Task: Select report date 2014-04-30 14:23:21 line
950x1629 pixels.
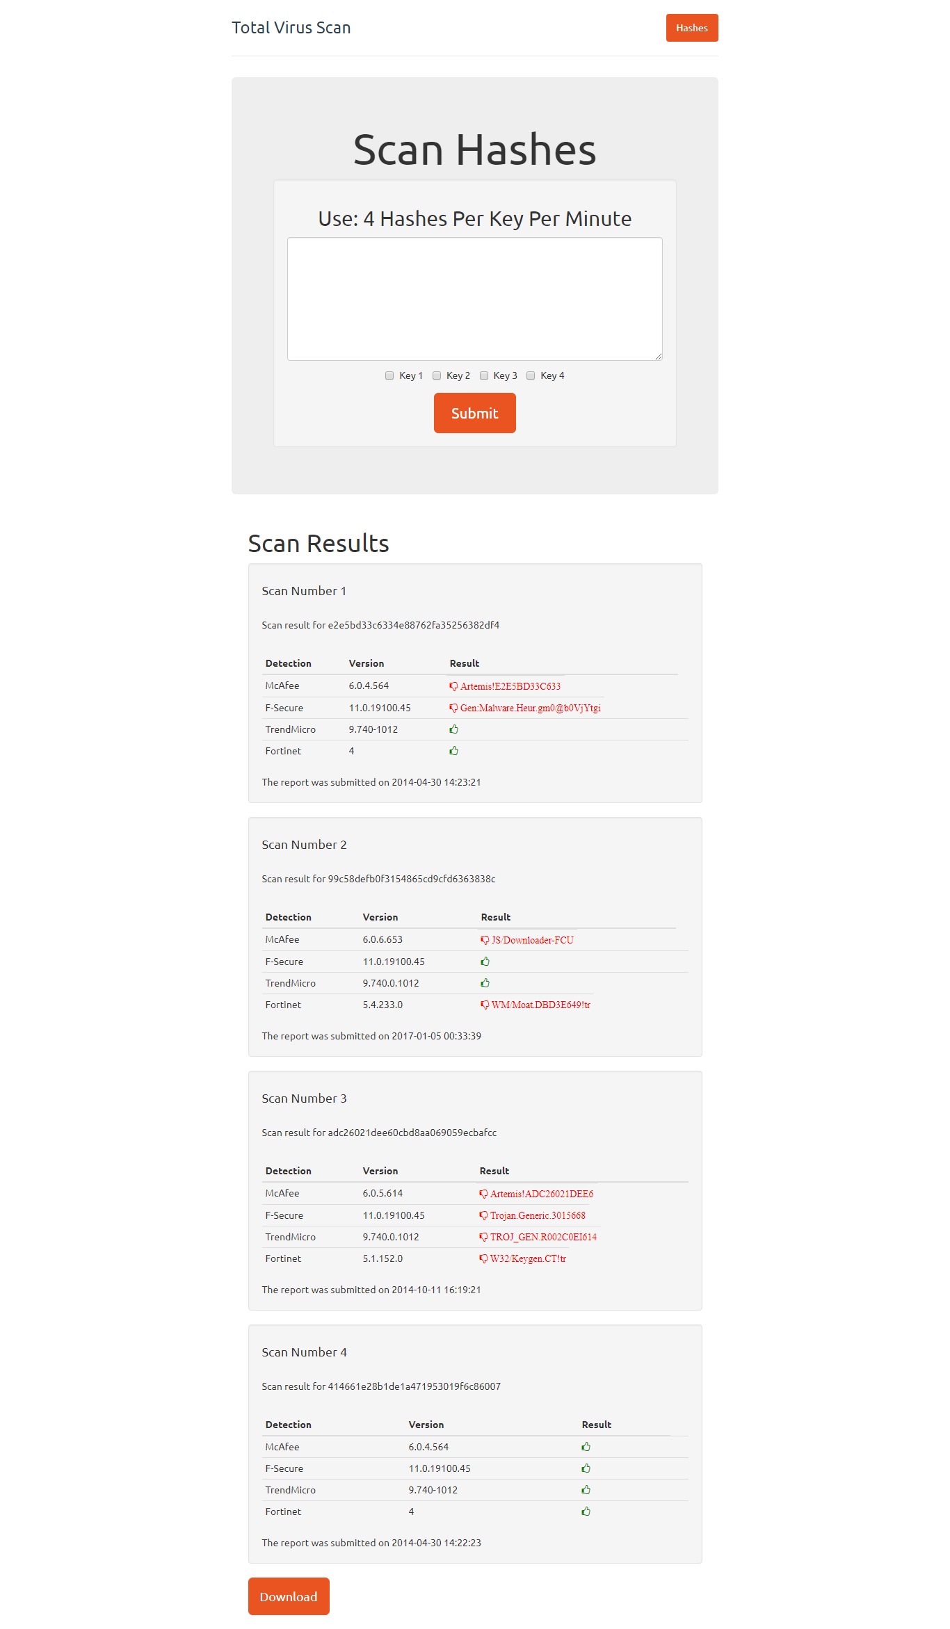Action: 371,782
